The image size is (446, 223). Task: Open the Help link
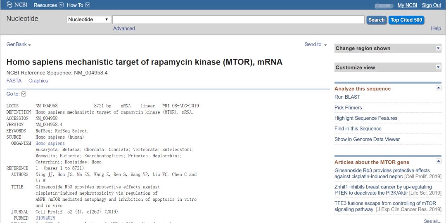pyautogui.click(x=436, y=28)
